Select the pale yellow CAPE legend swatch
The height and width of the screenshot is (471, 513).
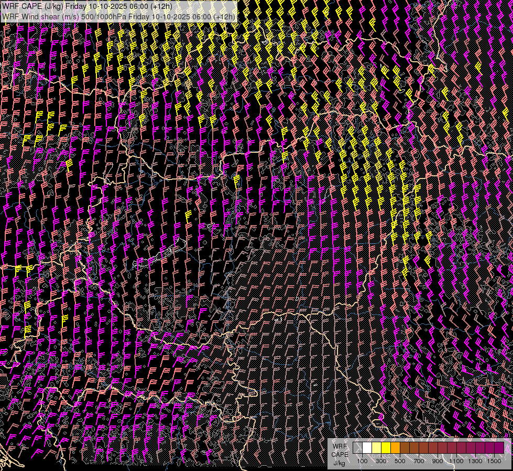point(376,448)
